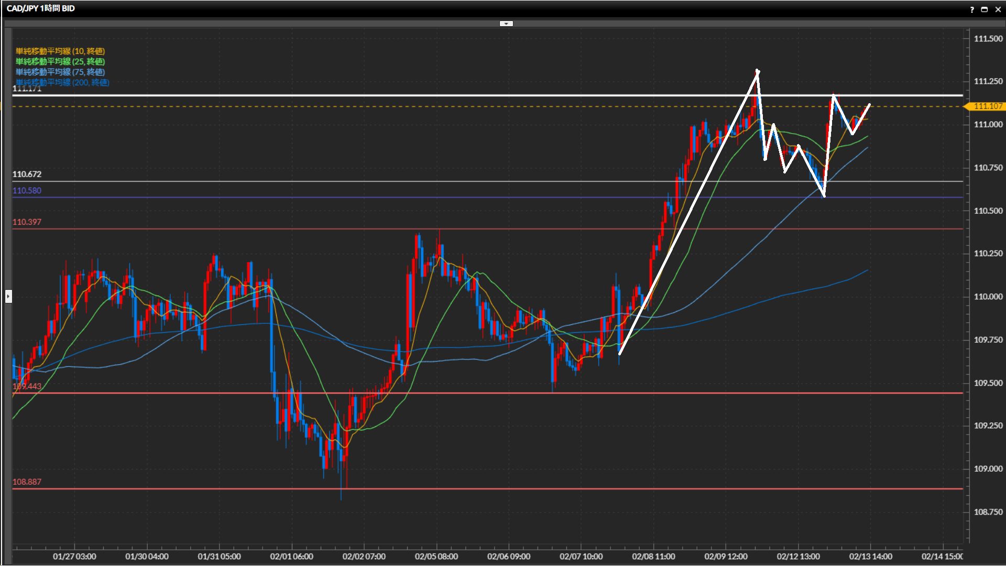Expand the hidden top toolbar arrow
The image size is (1006, 566).
tap(506, 24)
